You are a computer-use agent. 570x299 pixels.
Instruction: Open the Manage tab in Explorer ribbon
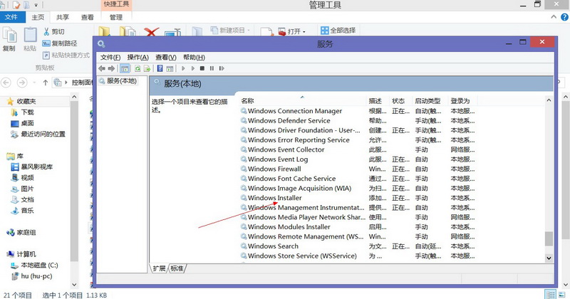point(116,17)
